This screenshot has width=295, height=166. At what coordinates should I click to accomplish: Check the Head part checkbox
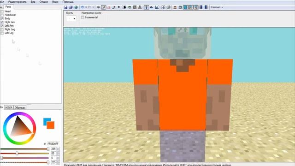coord(2,11)
